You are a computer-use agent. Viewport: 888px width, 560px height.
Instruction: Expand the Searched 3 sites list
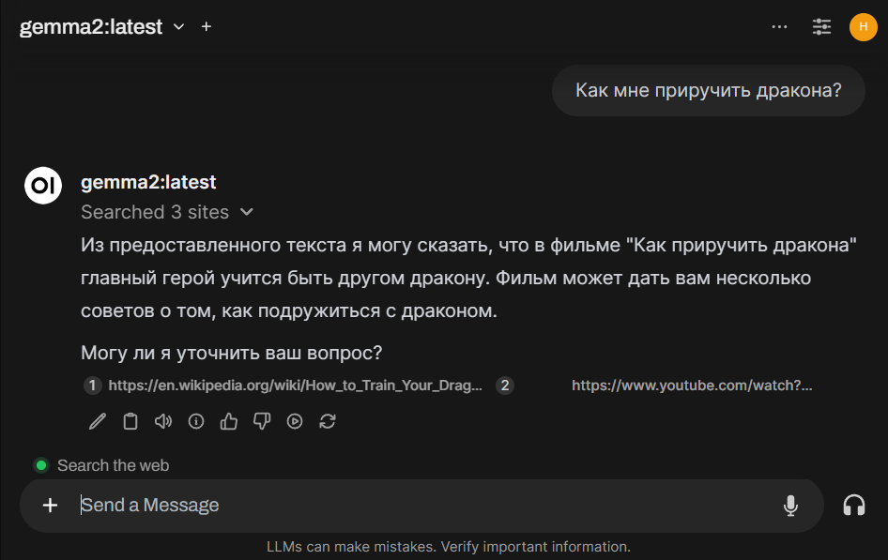(166, 212)
